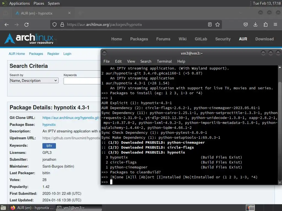Screen dimensions: 282x211
Task: Click the Licenses value 'GPL3'
Action: click(x=47, y=152)
